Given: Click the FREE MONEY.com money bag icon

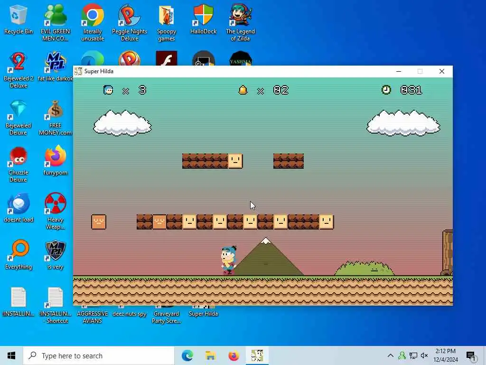Looking at the screenshot, I should (55, 117).
